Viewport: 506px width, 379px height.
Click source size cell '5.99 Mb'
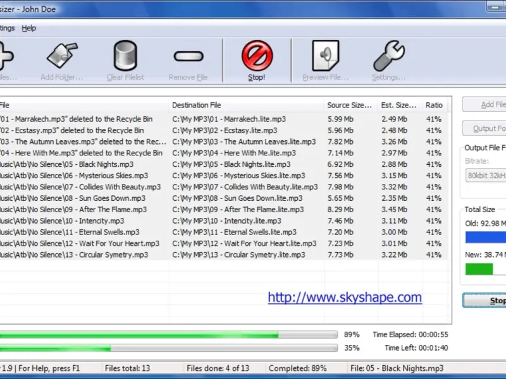(340, 119)
